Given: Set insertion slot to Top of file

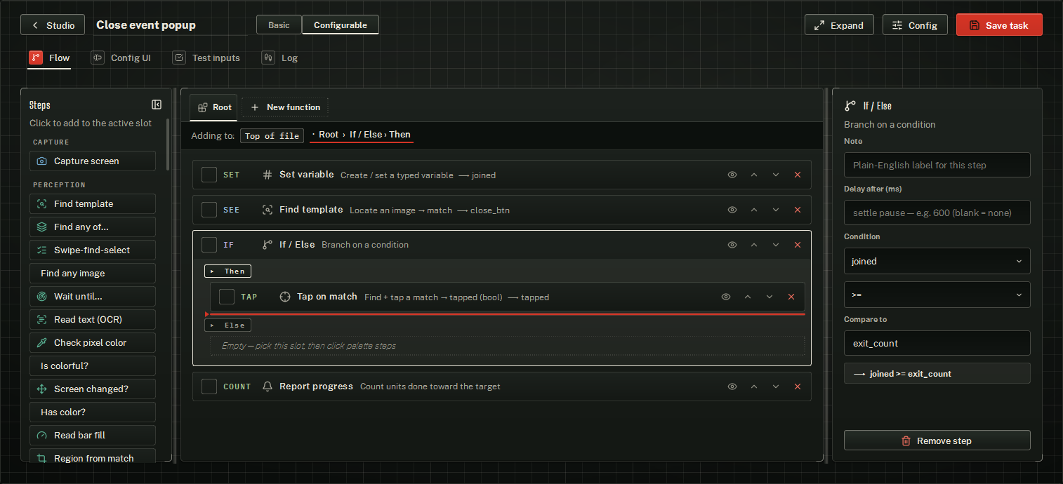Looking at the screenshot, I should (x=272, y=136).
